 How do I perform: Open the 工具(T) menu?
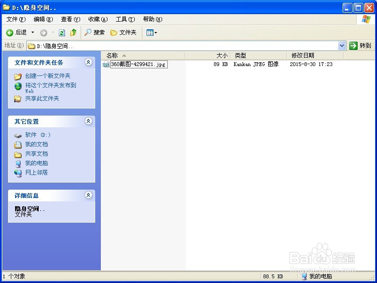tap(125, 19)
